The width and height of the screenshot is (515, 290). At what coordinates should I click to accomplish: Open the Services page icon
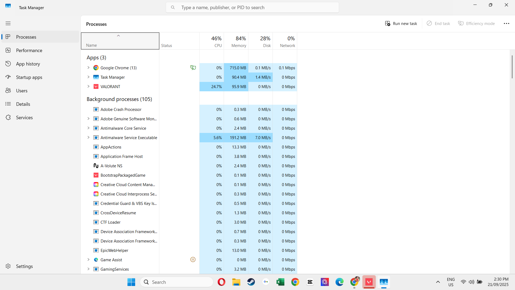pos(8,118)
